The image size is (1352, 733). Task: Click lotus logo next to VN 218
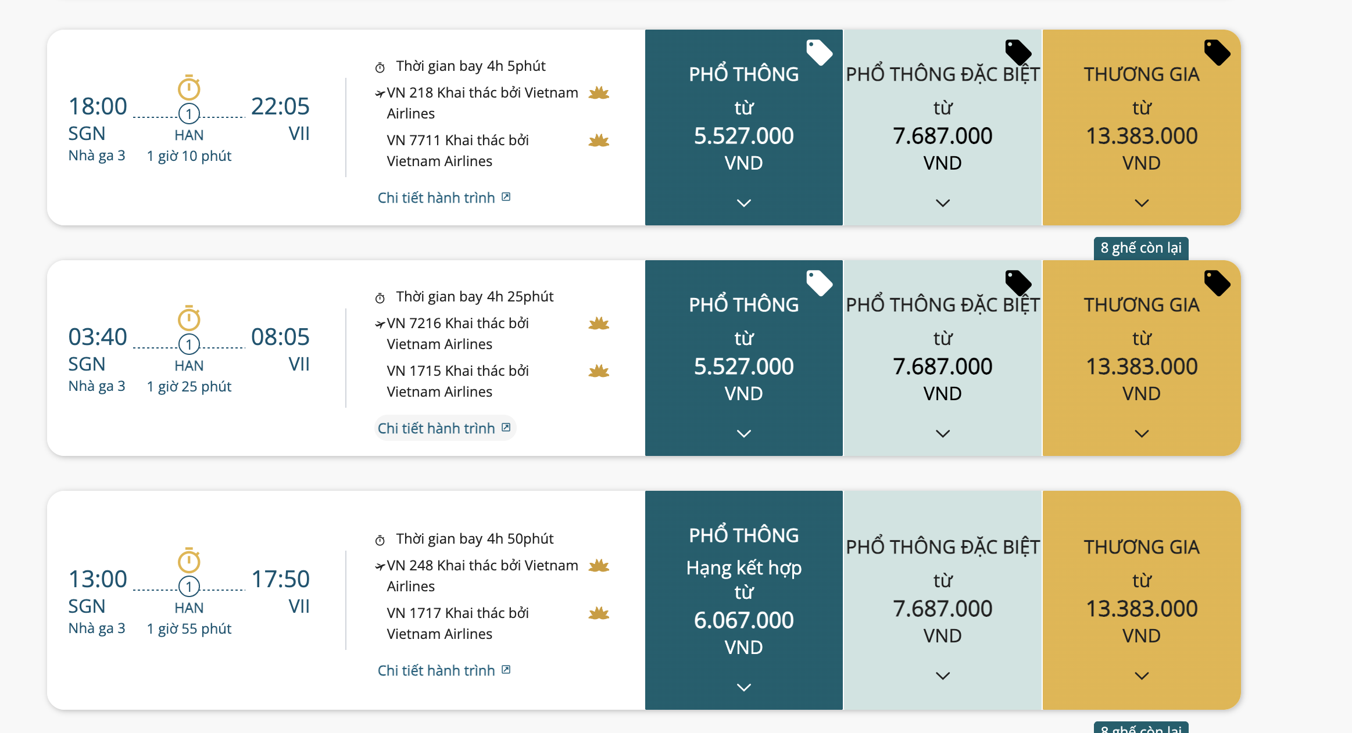click(599, 93)
